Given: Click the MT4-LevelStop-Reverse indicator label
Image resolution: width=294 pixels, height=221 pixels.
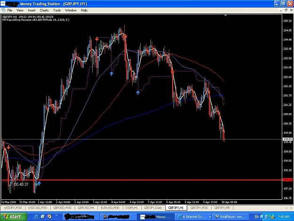Looking at the screenshot, I should 36,19.
